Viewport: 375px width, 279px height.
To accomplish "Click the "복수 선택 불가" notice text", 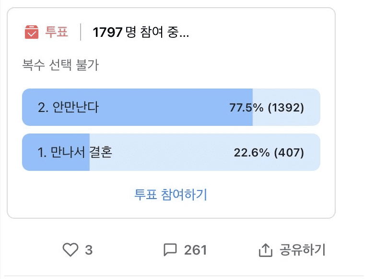I will pyautogui.click(x=60, y=65).
